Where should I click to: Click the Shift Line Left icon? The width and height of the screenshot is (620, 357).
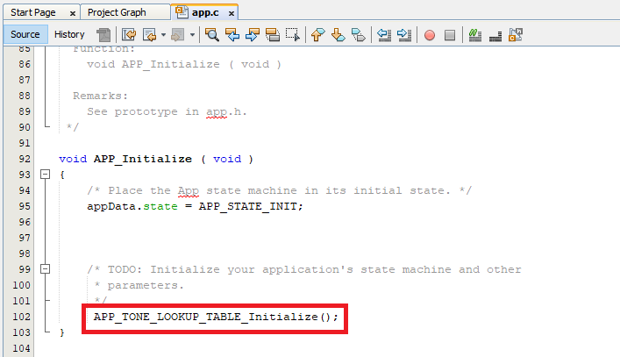coord(384,35)
